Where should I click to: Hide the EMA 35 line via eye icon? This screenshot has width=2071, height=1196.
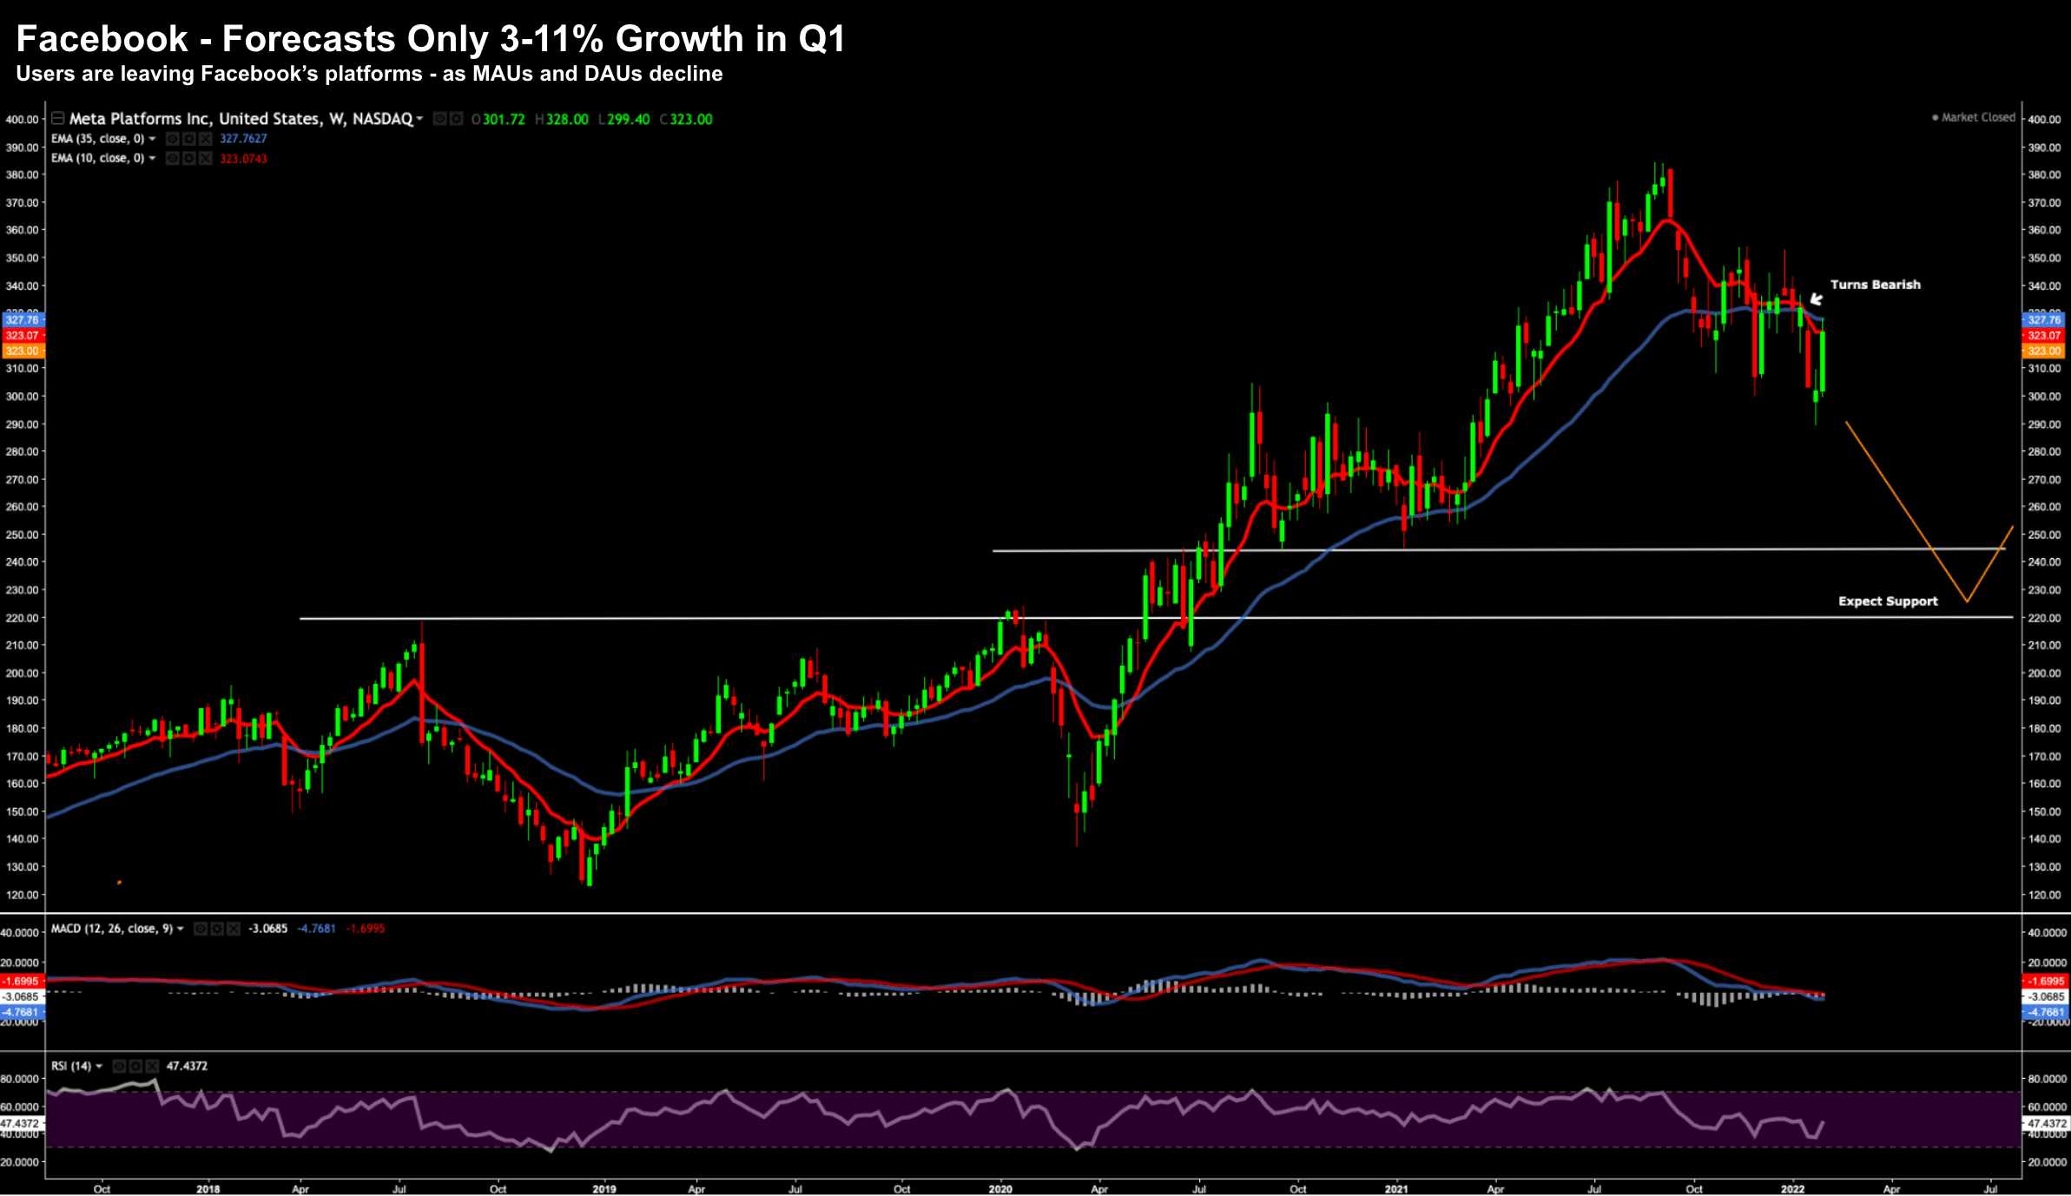(173, 139)
